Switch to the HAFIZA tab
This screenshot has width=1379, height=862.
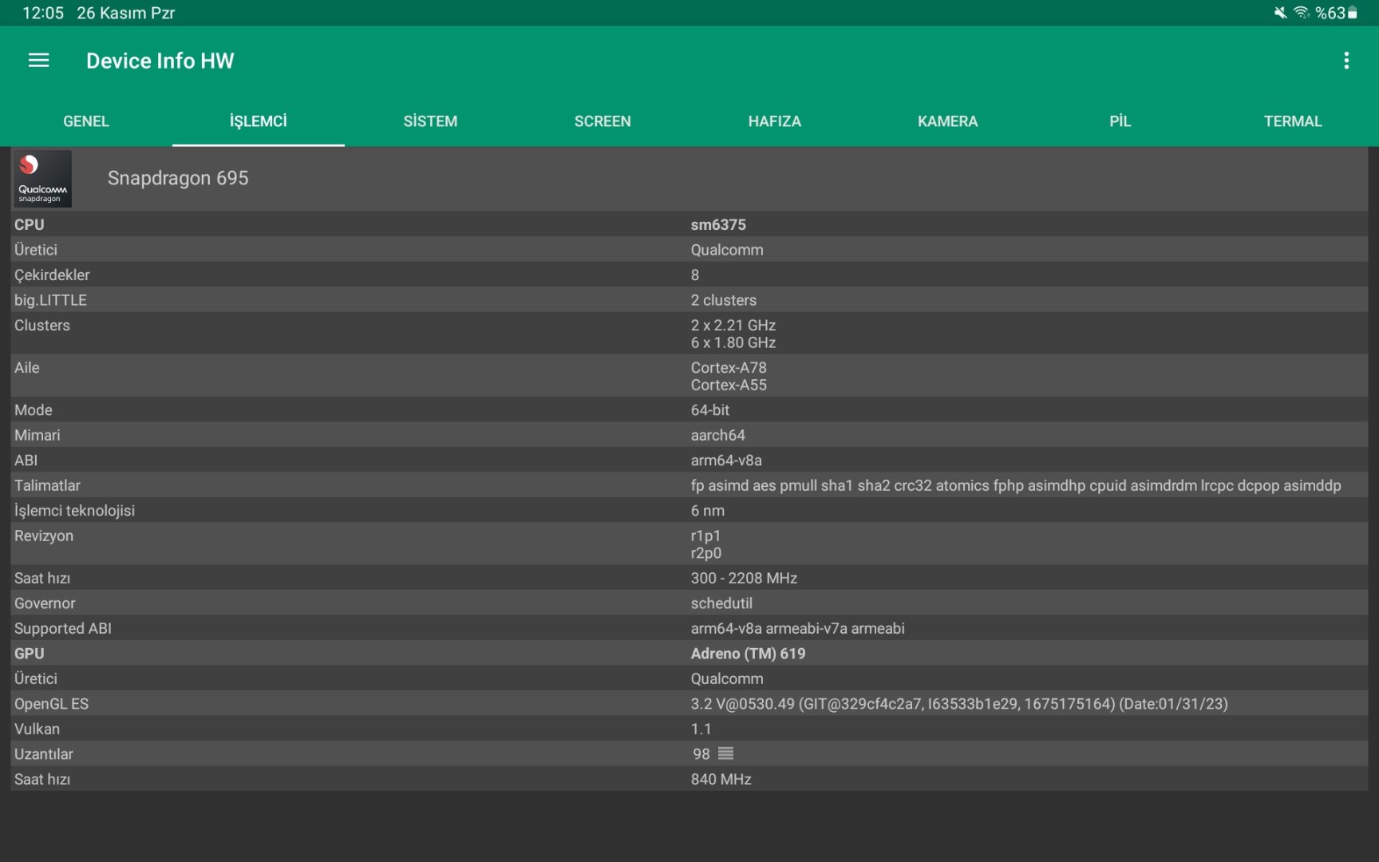tap(775, 121)
